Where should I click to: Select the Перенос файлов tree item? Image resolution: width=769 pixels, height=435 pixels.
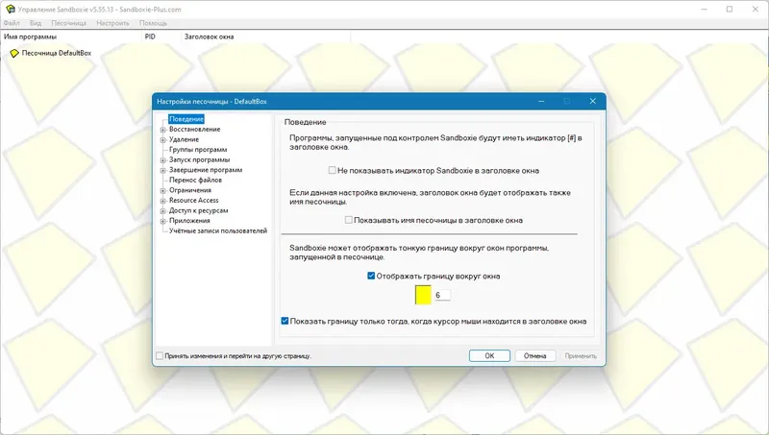point(196,180)
